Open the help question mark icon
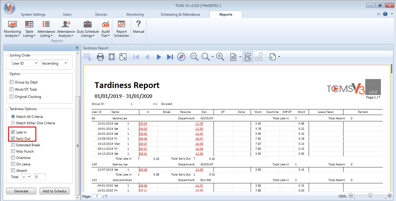Screen dimensions: 396x201 tap(385, 14)
